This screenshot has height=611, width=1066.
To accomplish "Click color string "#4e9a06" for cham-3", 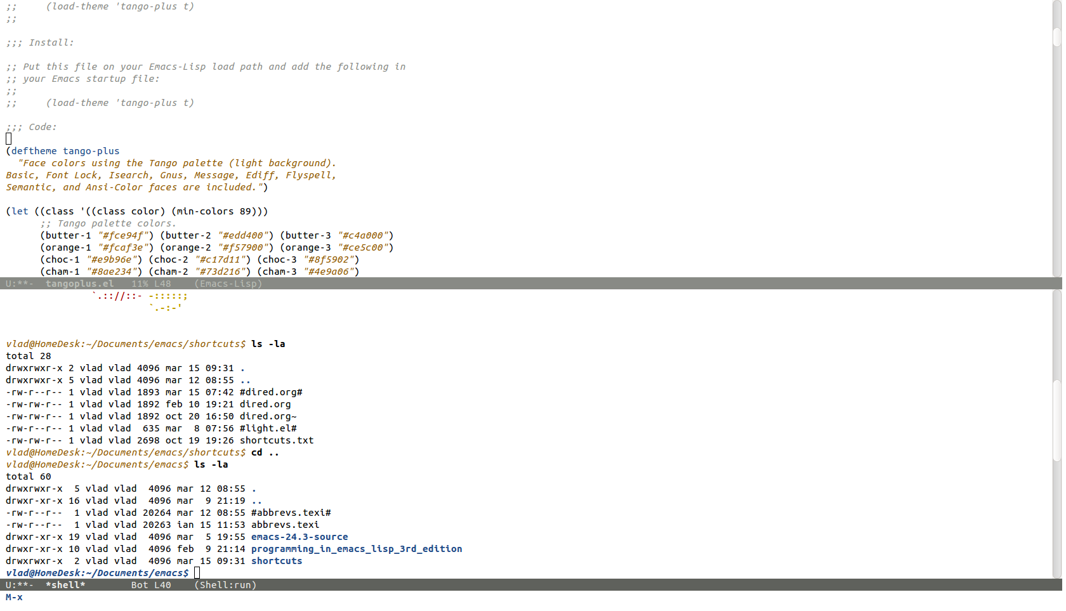I will click(x=328, y=272).
